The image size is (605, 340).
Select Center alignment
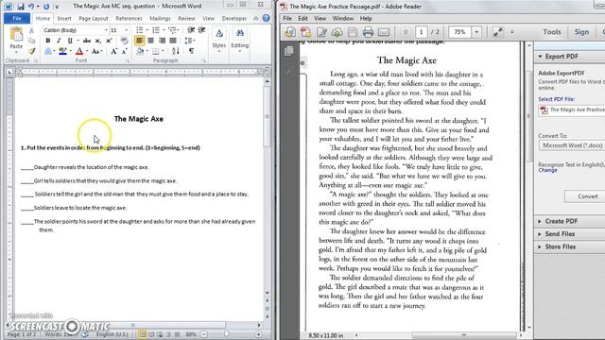[x=151, y=41]
